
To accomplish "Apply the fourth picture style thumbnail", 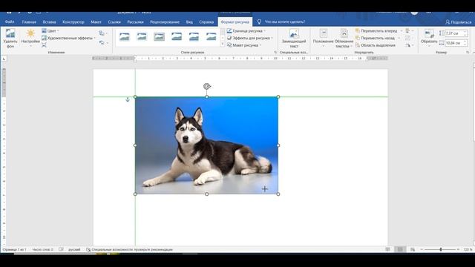I will click(x=177, y=36).
